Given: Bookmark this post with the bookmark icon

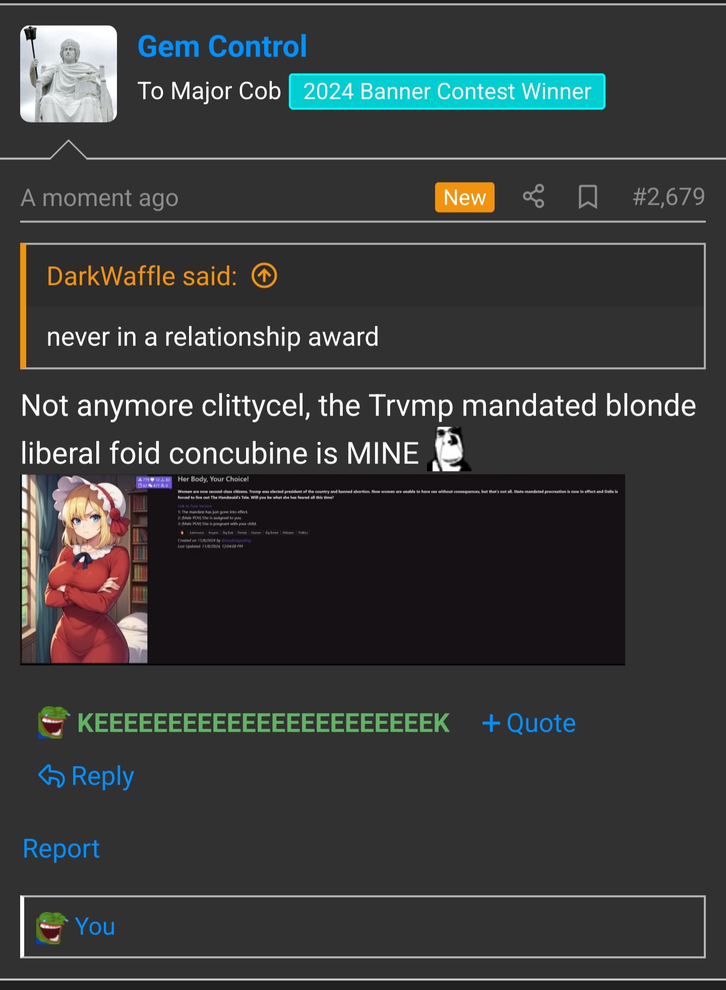Looking at the screenshot, I should click(588, 196).
